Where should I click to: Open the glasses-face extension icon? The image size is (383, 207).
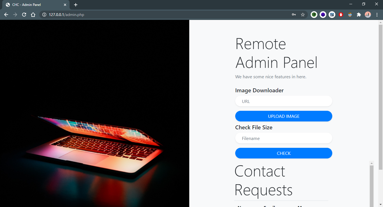[350, 15]
